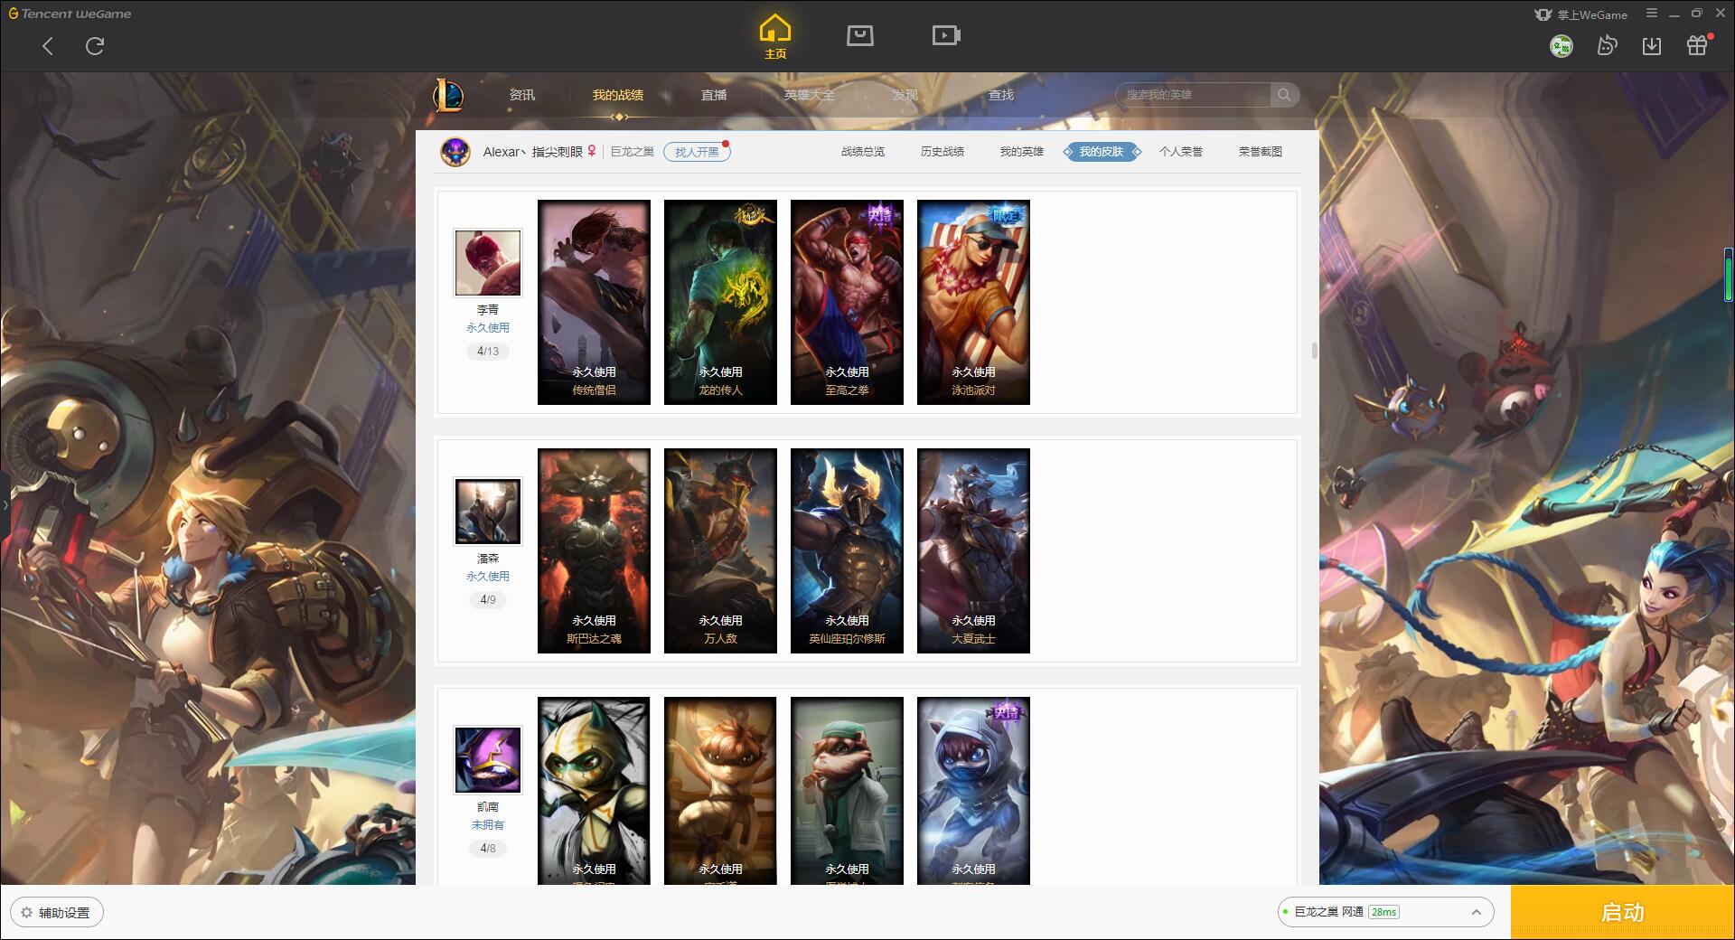Open the 个人荣誉 sub-tab
The height and width of the screenshot is (940, 1735).
1181,152
